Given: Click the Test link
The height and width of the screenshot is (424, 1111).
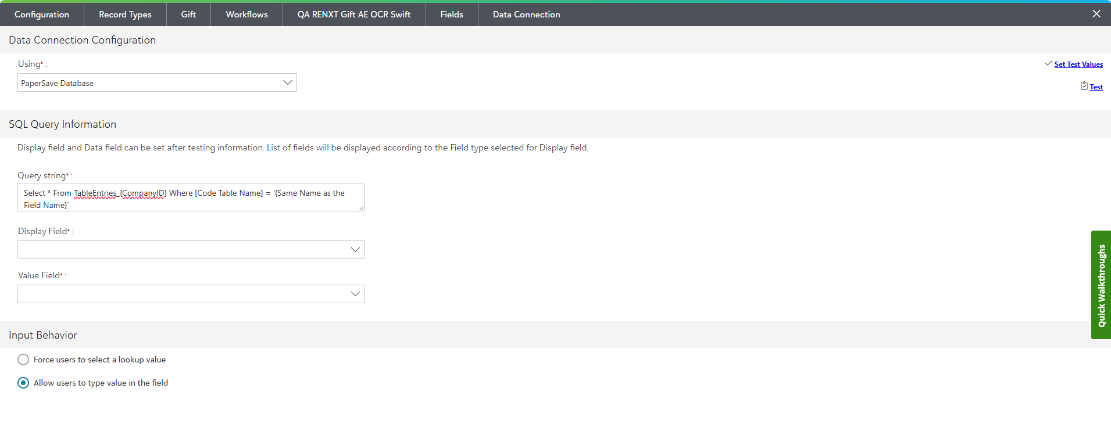Looking at the screenshot, I should click(1096, 87).
